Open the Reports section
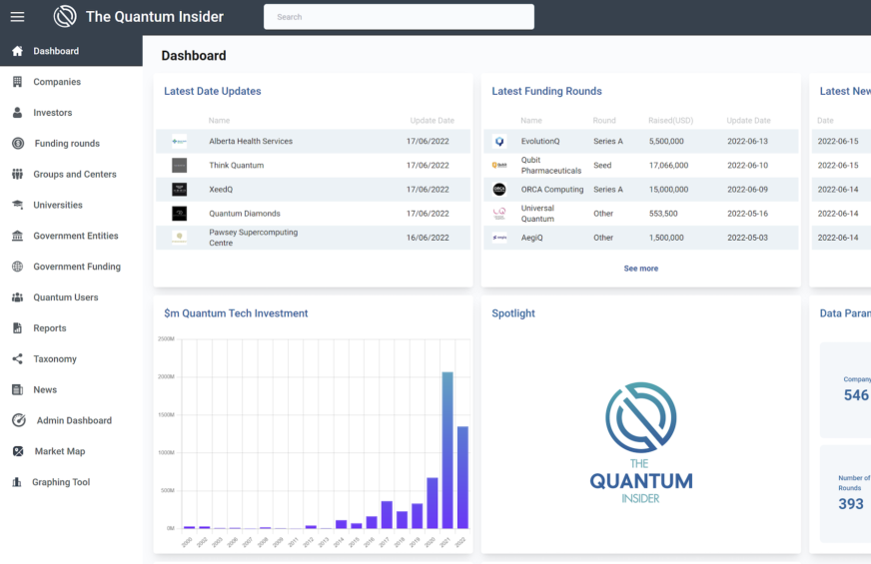The image size is (871, 564). pyautogui.click(x=50, y=328)
